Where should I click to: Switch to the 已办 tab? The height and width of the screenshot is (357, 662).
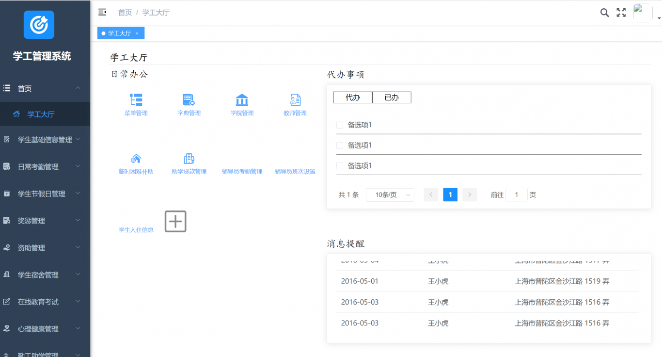tap(392, 97)
